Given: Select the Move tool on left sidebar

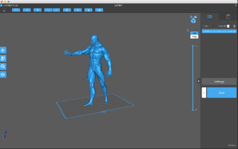Looking at the screenshot, I should click(x=3, y=50).
